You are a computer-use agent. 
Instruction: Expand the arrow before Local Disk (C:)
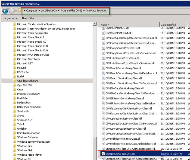tap(39, 11)
